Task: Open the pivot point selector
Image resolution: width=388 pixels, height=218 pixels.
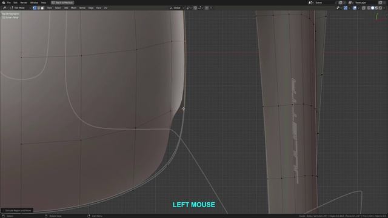Action: tap(189, 8)
